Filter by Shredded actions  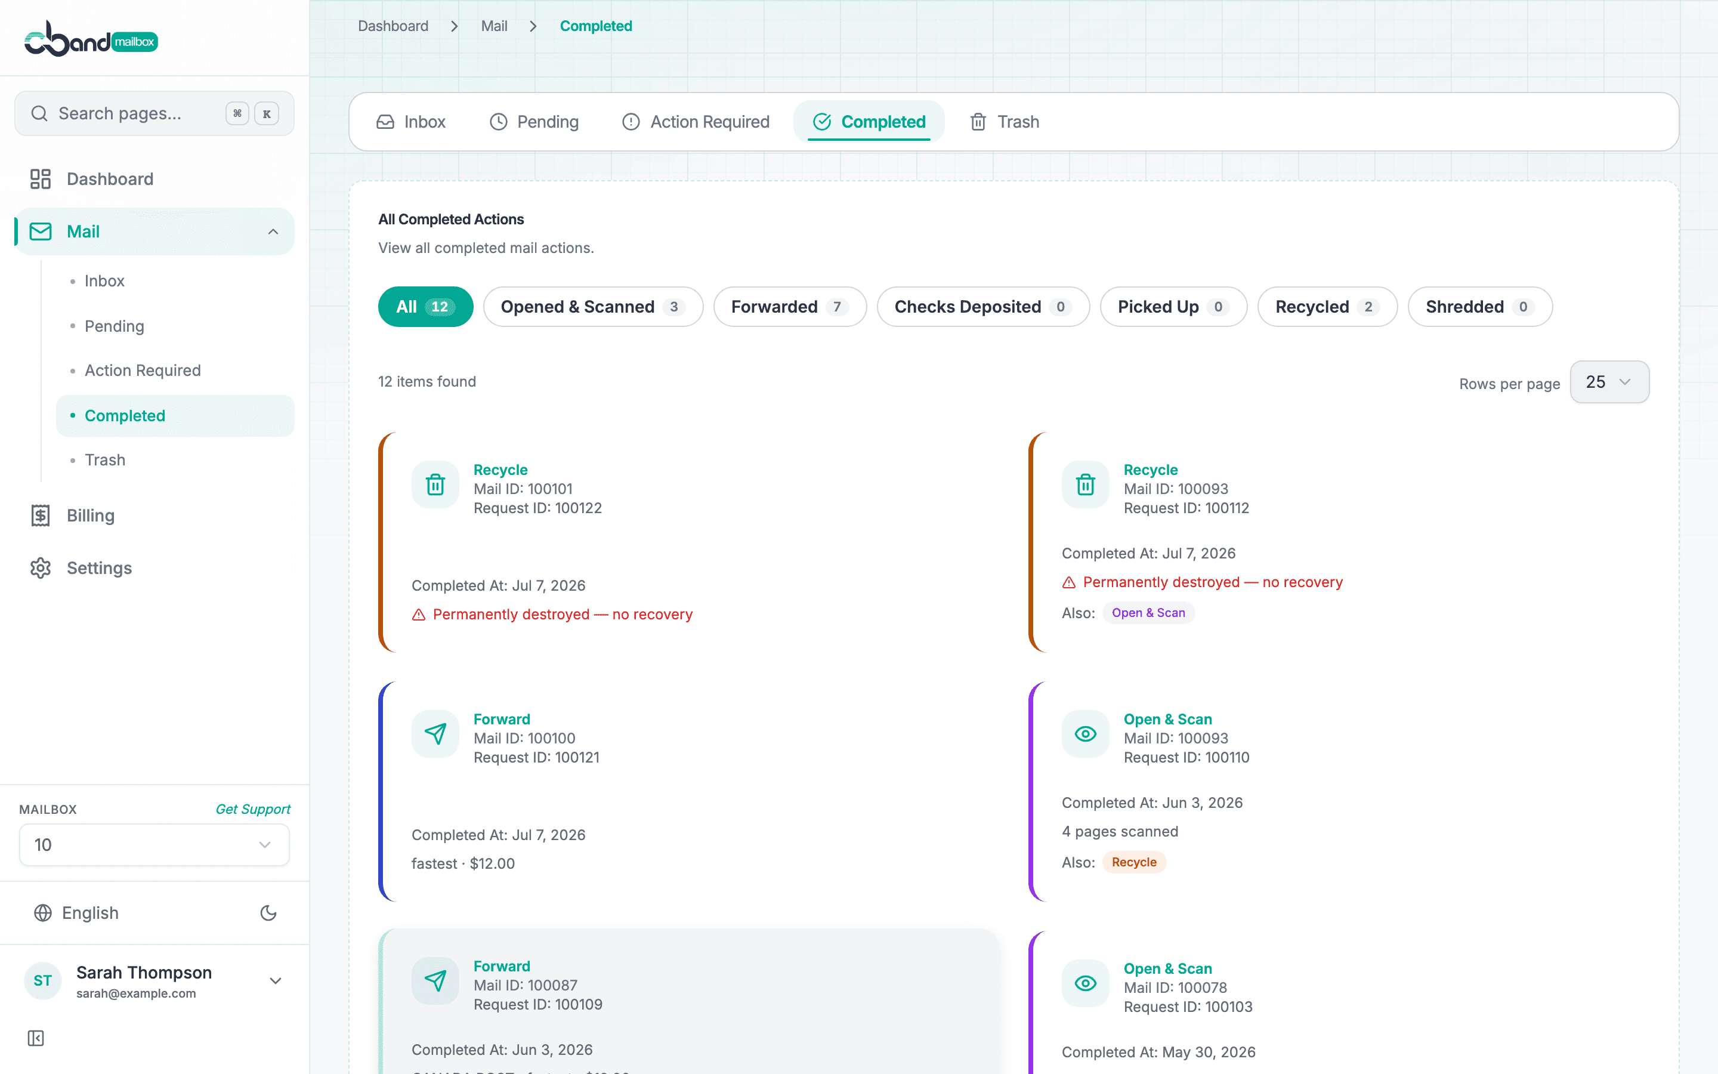click(1479, 307)
